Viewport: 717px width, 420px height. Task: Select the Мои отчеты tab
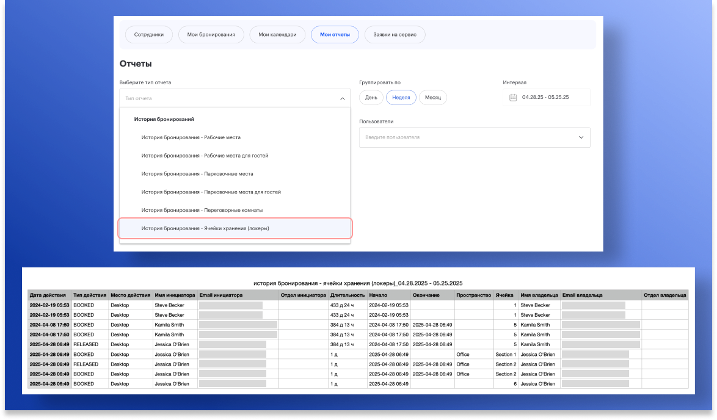point(335,35)
